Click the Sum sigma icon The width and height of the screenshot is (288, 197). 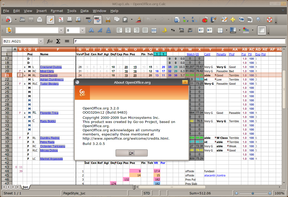58,41
